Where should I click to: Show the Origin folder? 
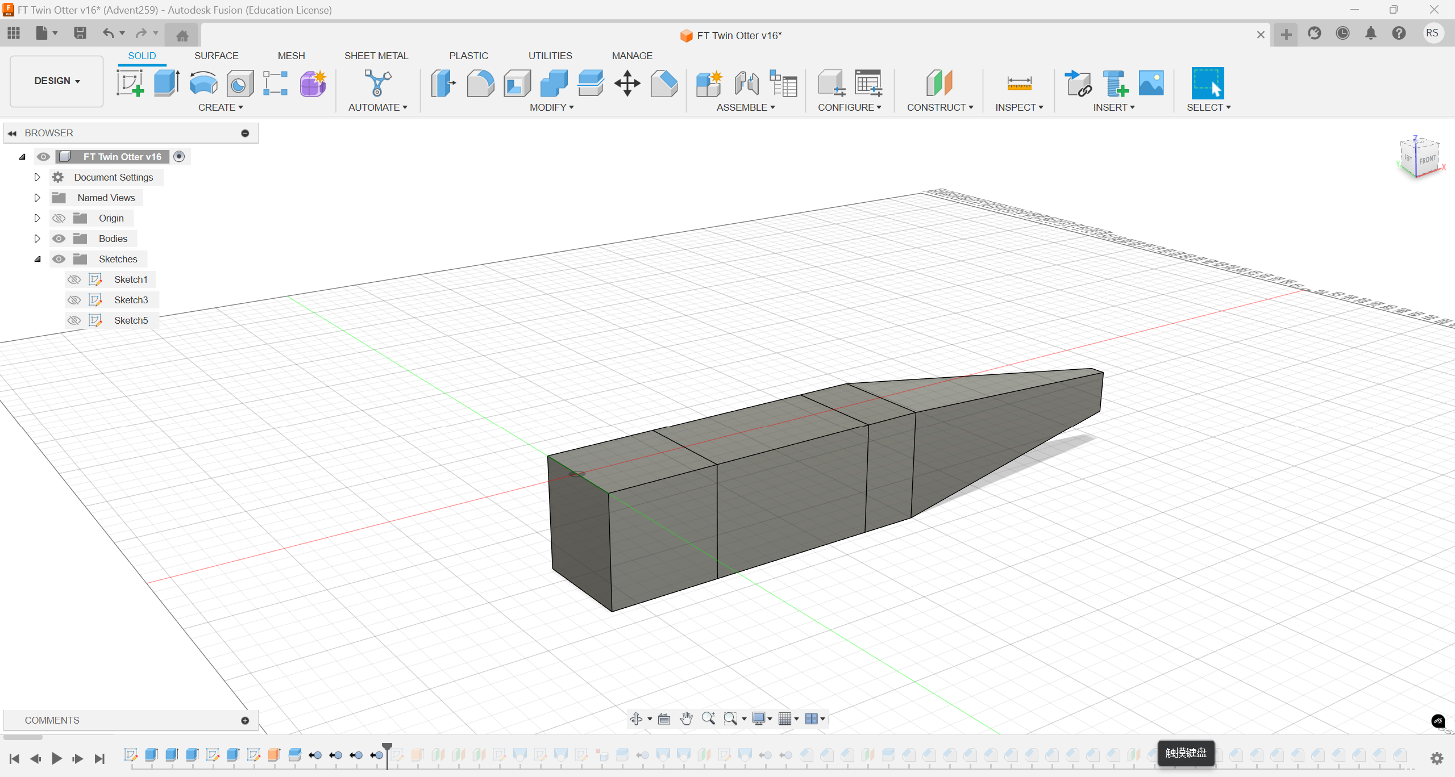59,218
